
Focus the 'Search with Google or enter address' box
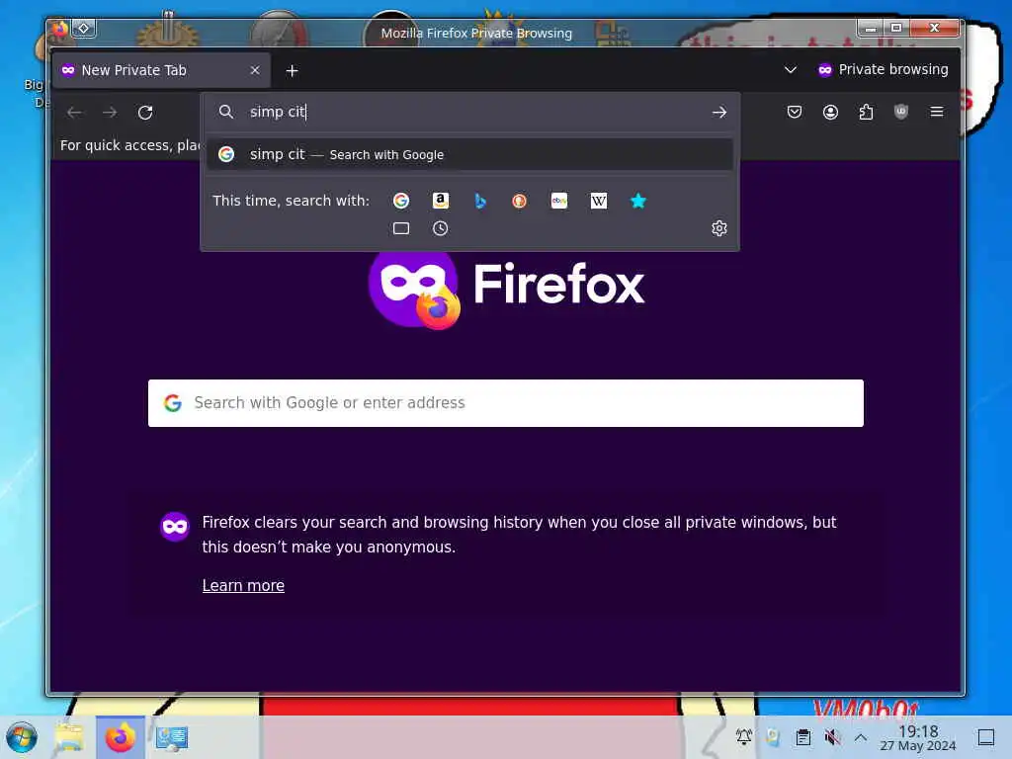click(505, 403)
